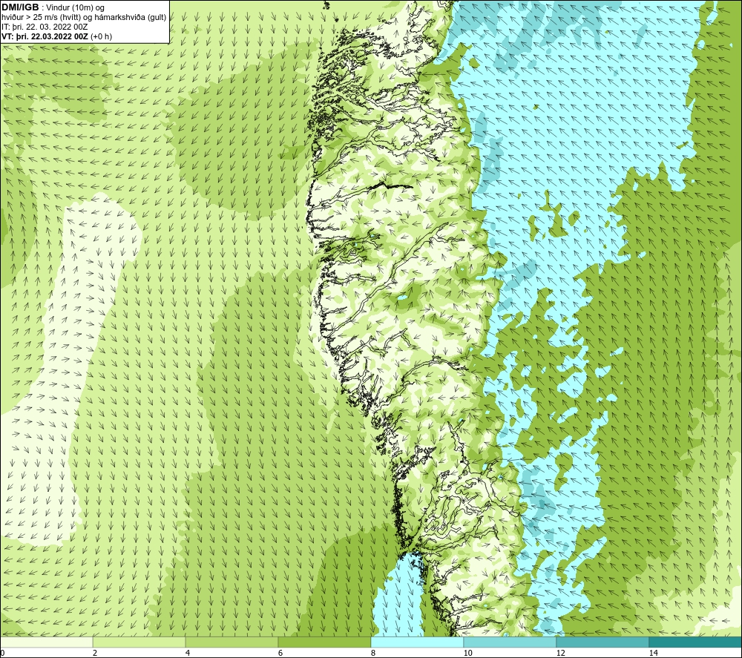Click the legend value '14'
The height and width of the screenshot is (658, 742).
coord(654,653)
